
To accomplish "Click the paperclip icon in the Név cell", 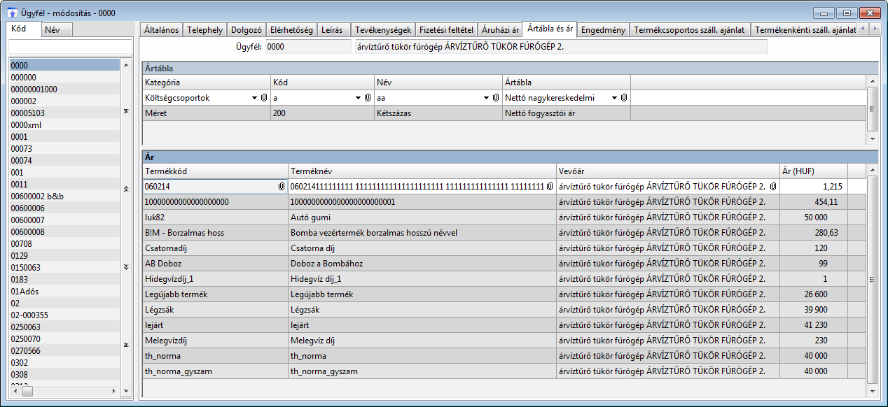I will pyautogui.click(x=497, y=99).
